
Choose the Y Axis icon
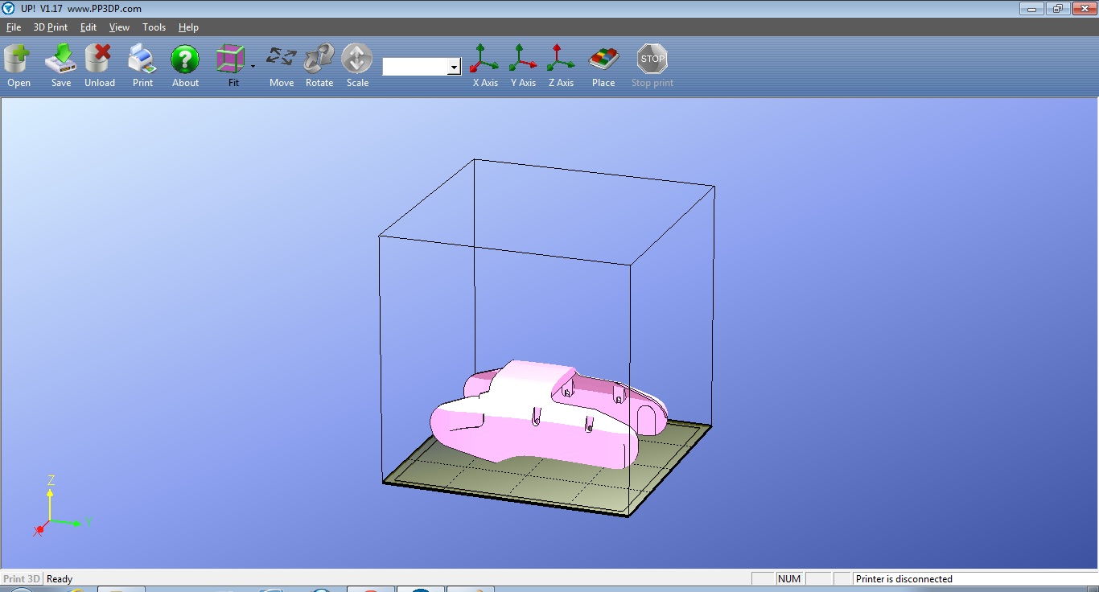coord(523,66)
